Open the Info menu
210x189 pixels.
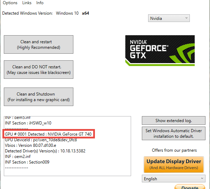40,3
